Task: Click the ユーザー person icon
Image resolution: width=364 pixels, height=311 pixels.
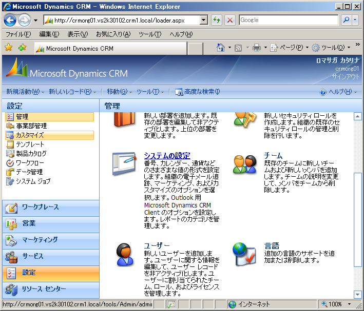Action: pyautogui.click(x=125, y=255)
